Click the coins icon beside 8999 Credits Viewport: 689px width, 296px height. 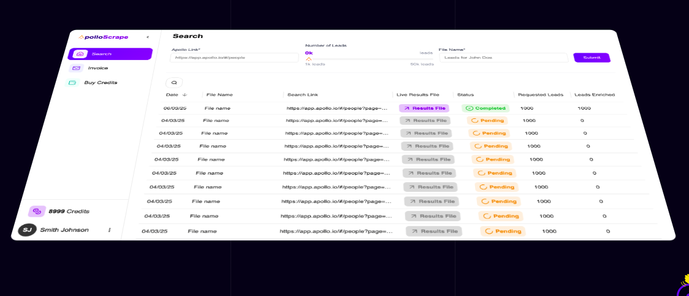(37, 211)
